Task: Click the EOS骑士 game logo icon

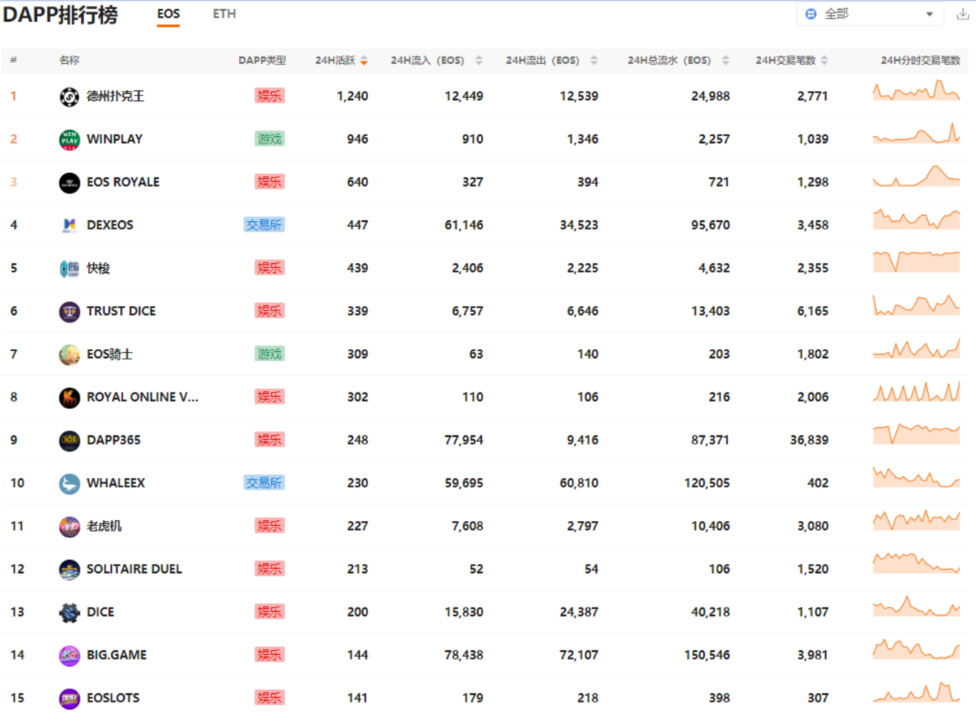Action: (x=69, y=354)
